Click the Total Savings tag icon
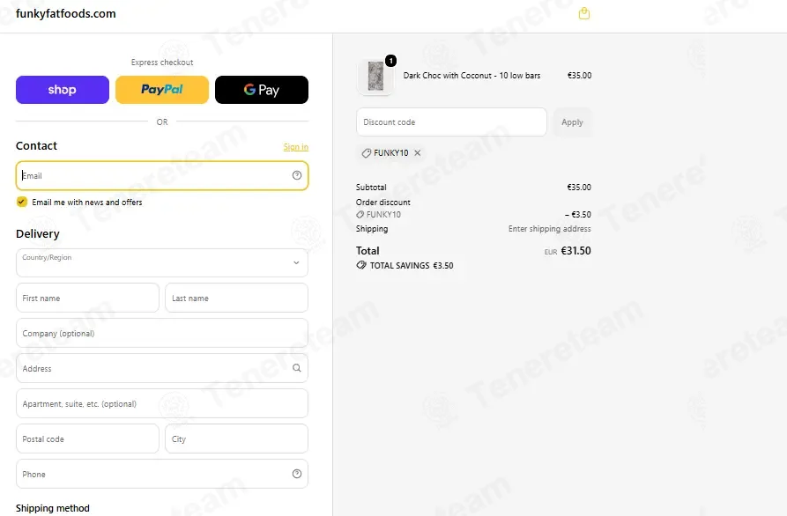The height and width of the screenshot is (516, 787). point(361,265)
